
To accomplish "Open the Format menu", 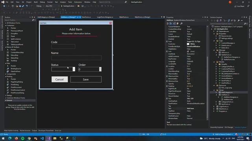I will coord(50,2).
